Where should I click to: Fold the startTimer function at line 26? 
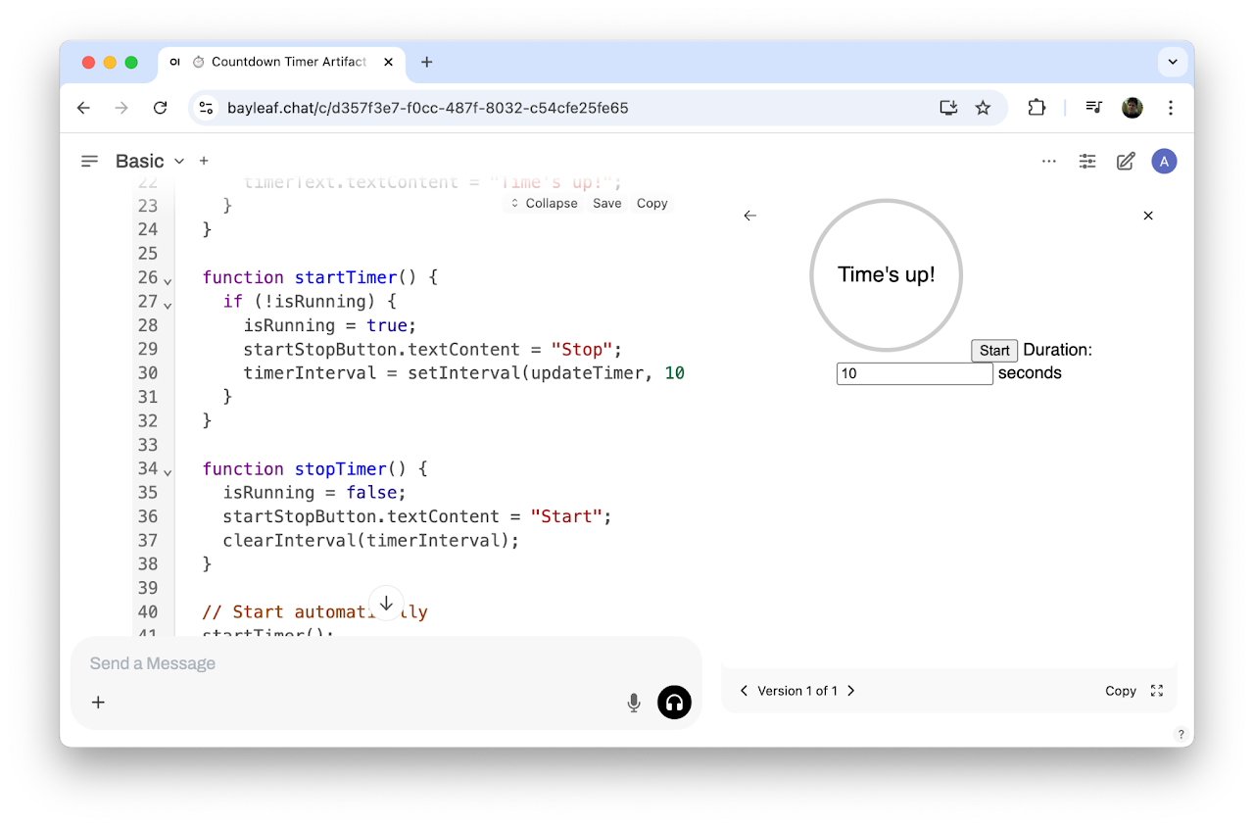(168, 280)
